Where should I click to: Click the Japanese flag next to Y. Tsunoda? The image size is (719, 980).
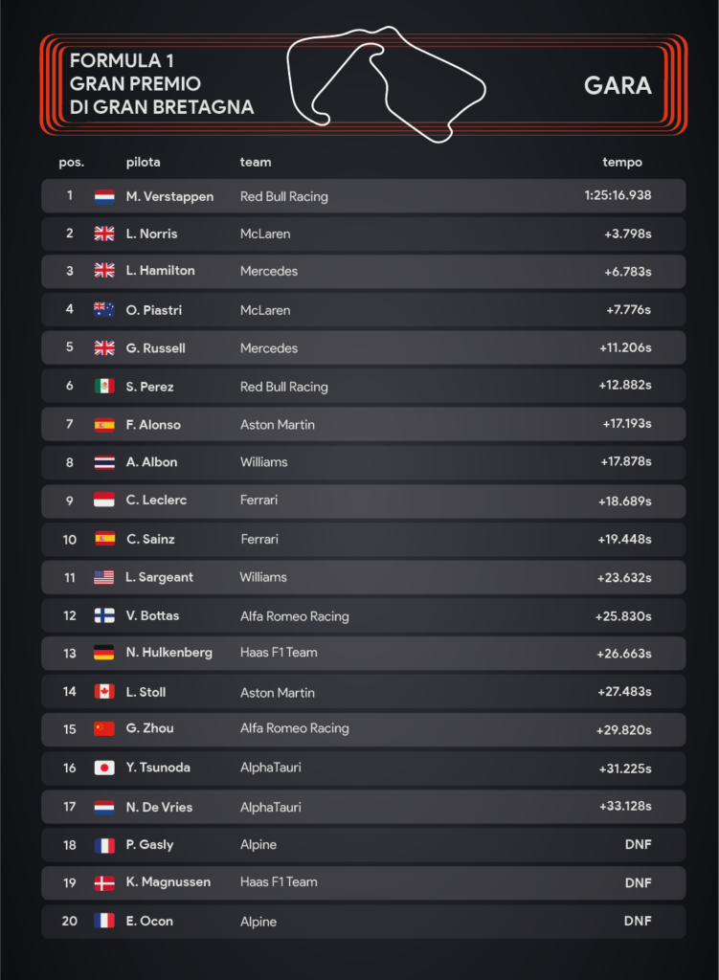click(x=104, y=768)
